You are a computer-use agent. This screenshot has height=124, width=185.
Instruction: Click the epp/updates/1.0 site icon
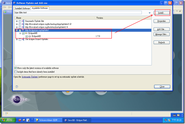point(23,24)
